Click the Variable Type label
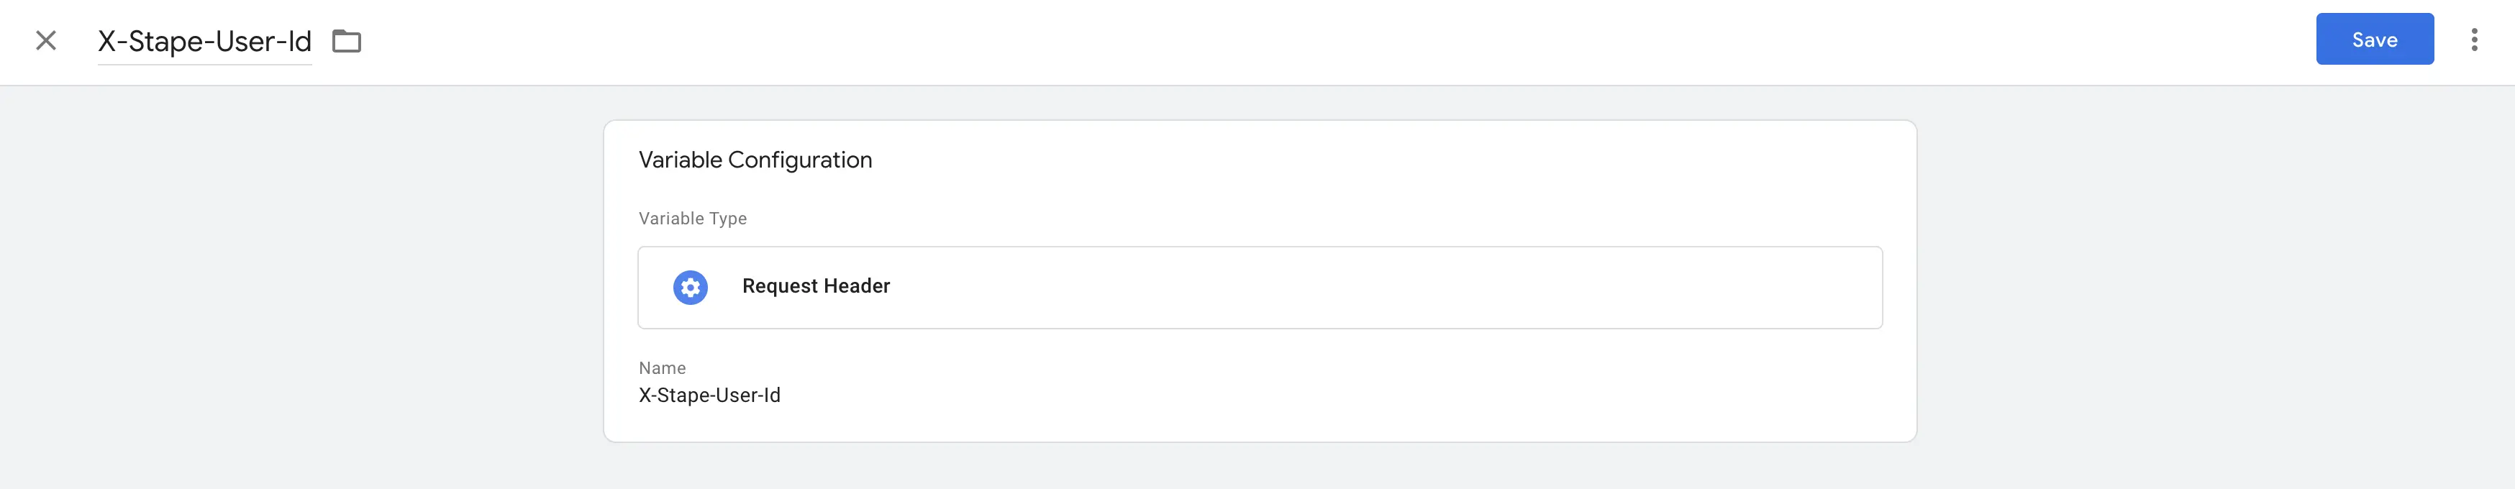Viewport: 2515px width, 489px height. [692, 219]
